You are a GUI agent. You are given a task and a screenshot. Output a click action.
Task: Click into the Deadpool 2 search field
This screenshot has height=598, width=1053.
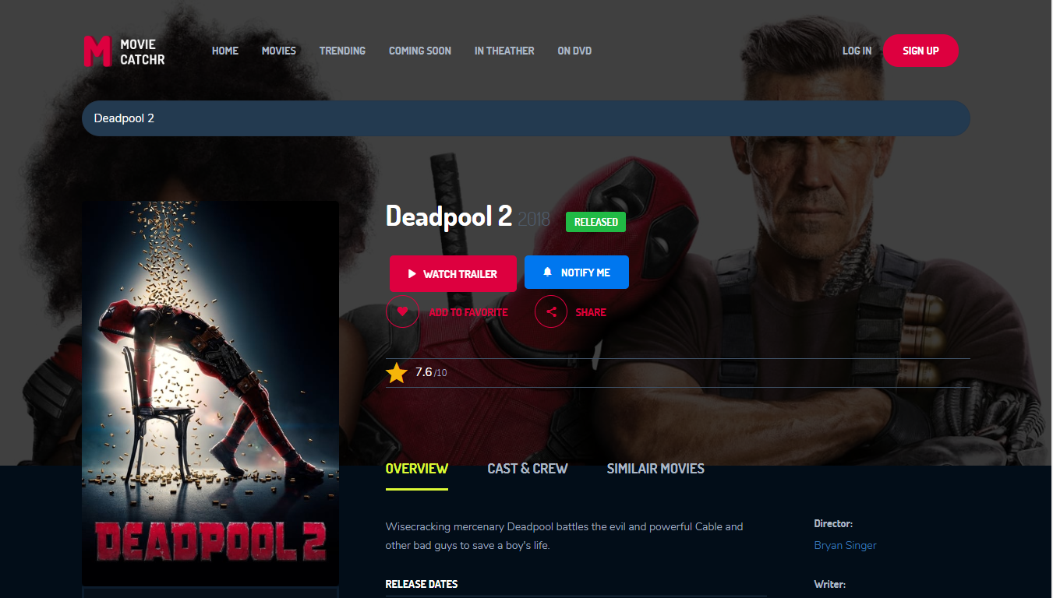point(526,118)
